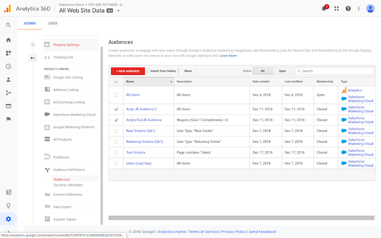Click the circular arrow node above back button

coord(33,45)
